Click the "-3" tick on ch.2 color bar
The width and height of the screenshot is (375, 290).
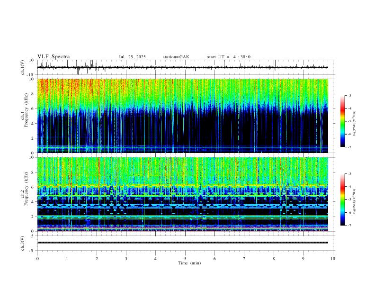(x=349, y=174)
